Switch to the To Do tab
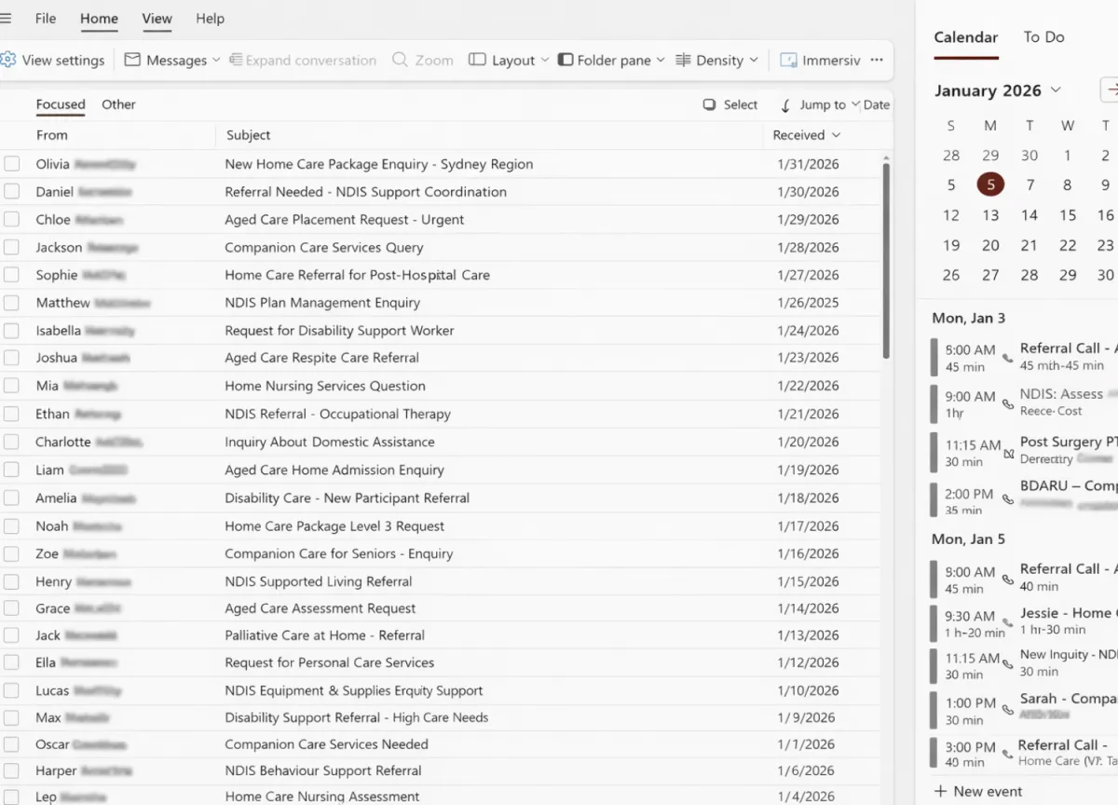Viewport: 1118px width, 805px height. (1043, 36)
